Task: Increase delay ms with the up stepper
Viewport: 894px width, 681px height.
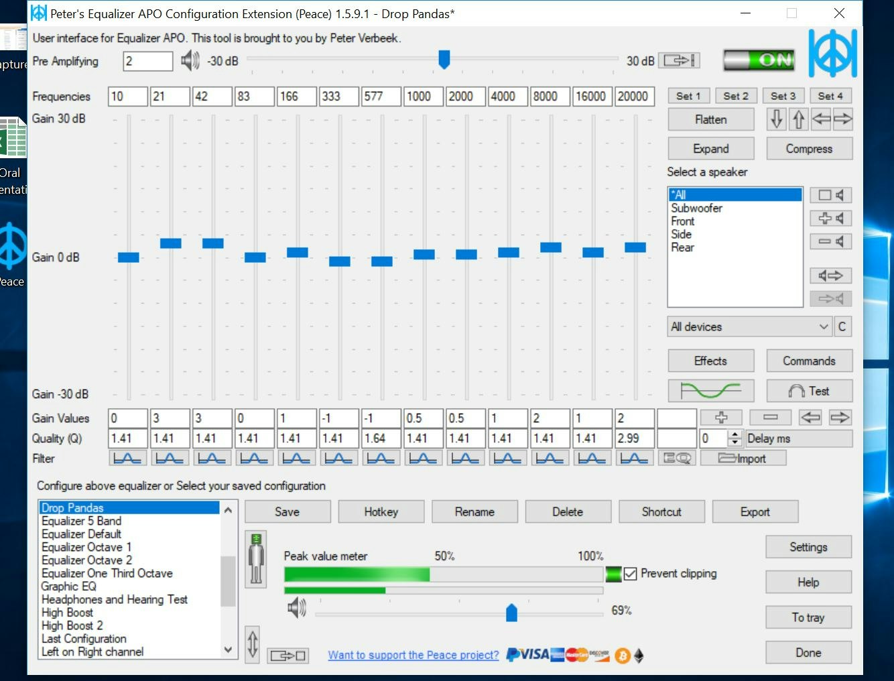Action: pyautogui.click(x=735, y=434)
